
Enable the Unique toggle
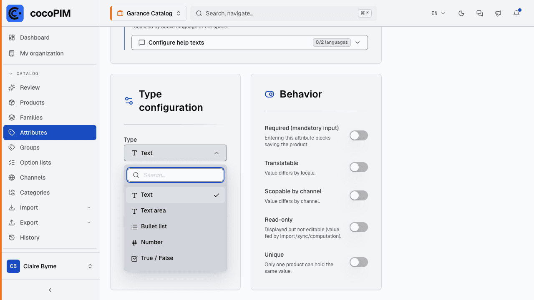click(359, 262)
